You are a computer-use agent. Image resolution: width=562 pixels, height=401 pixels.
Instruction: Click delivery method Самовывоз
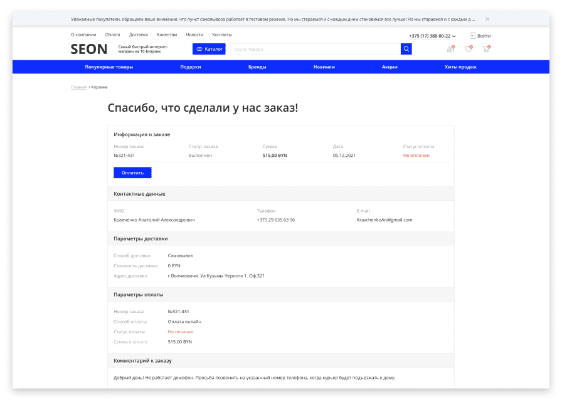[x=180, y=255]
